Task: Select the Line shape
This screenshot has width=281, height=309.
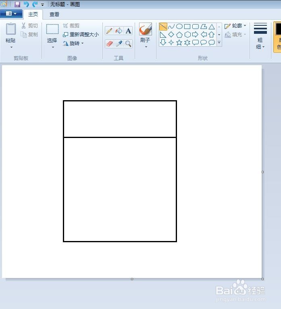Action: tap(163, 27)
